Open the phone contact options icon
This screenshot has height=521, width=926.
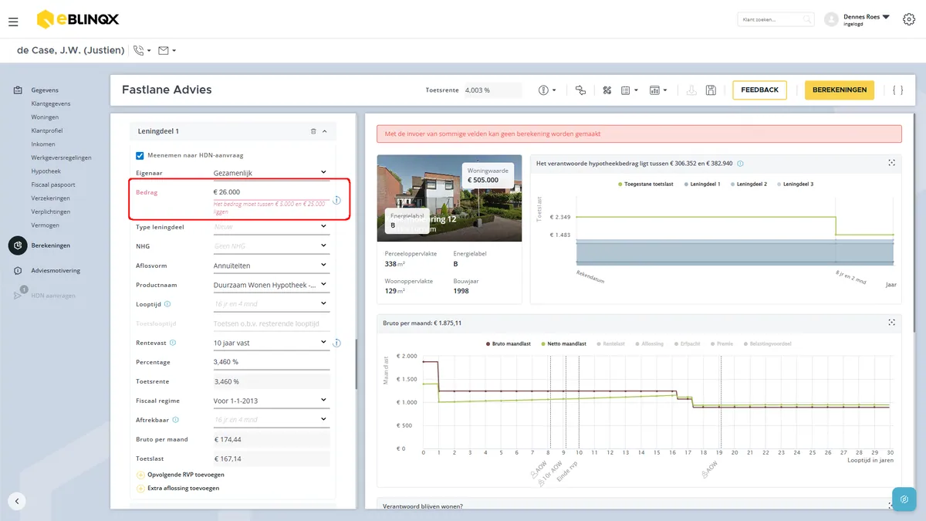coord(139,51)
